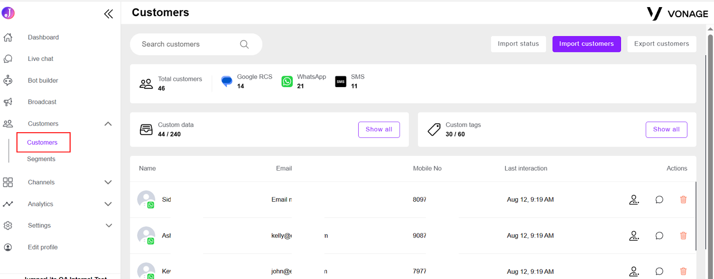Click the Channels grid icon
714x279 pixels.
tap(8, 182)
